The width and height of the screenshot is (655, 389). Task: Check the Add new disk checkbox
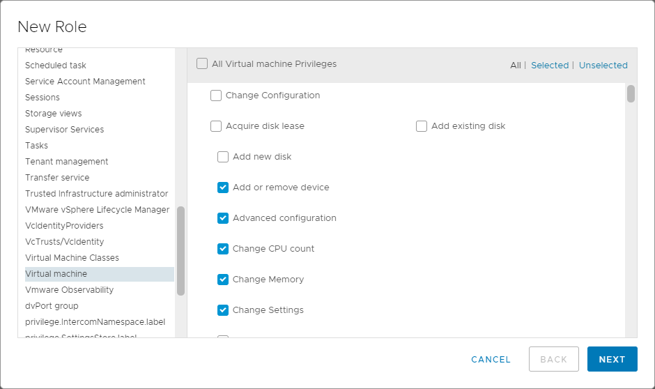tap(223, 157)
